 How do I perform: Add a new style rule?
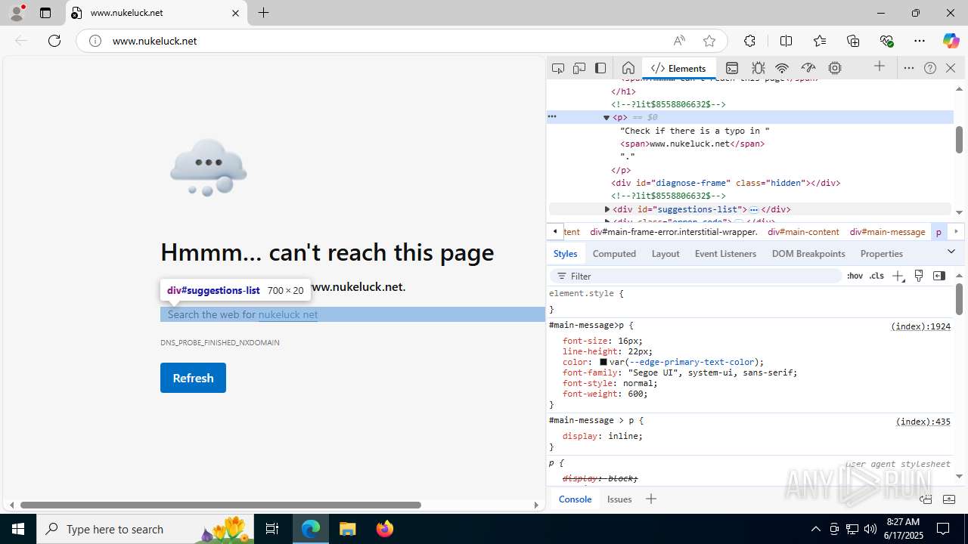[898, 276]
